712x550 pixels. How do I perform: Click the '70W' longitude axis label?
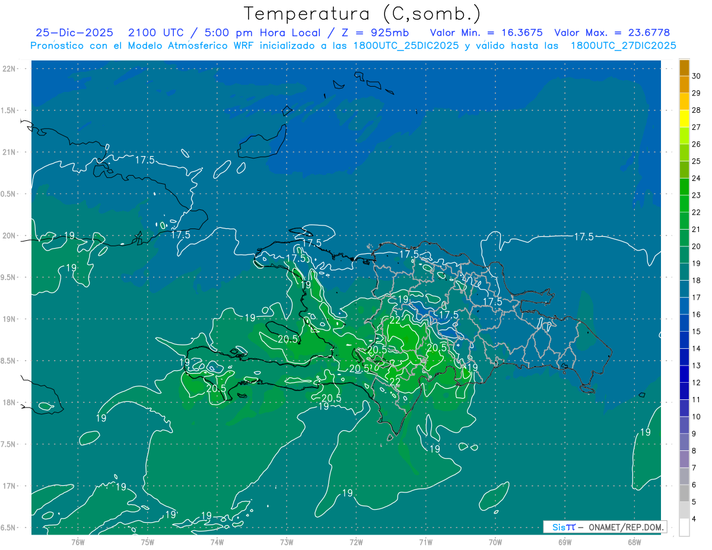pyautogui.click(x=495, y=542)
